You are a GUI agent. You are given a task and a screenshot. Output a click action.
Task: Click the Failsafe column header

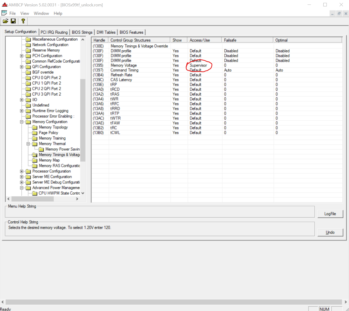click(x=248, y=40)
